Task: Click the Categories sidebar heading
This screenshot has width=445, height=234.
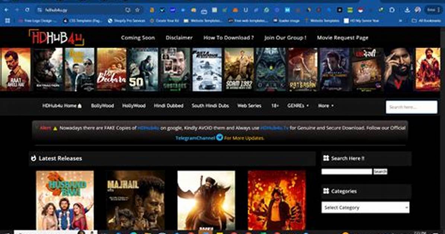Action: pos(344,192)
